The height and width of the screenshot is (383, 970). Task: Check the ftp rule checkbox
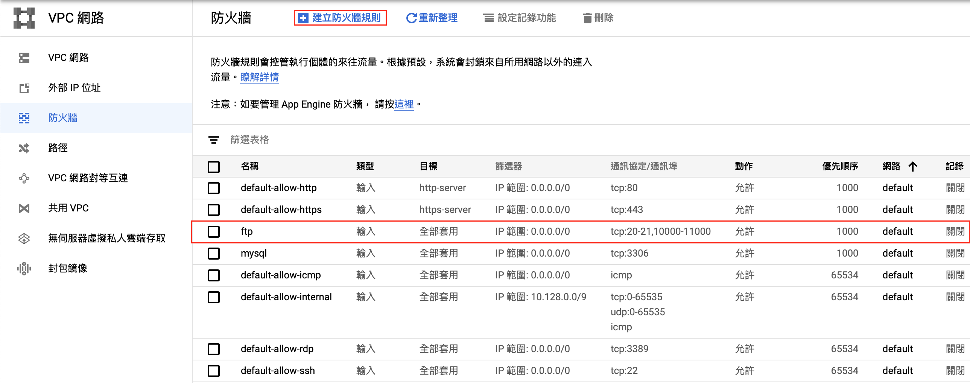point(213,232)
